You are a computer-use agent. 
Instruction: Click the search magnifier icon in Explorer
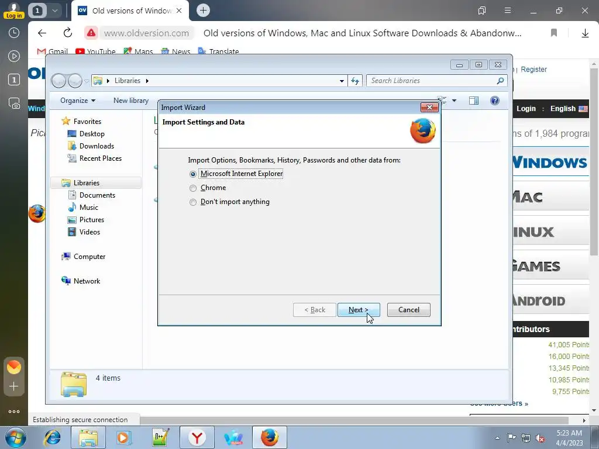500,81
